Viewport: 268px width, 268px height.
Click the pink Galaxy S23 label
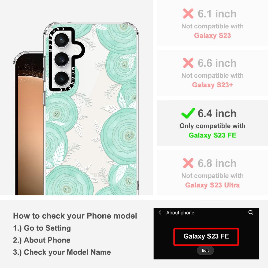(213, 36)
